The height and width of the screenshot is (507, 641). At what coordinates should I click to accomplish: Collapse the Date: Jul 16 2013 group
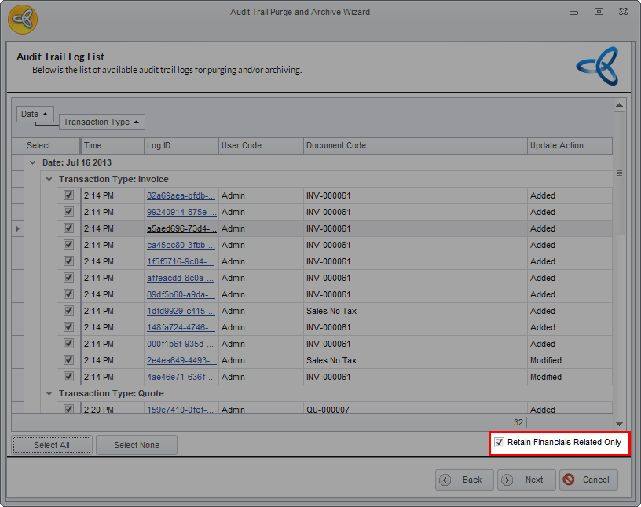click(32, 162)
